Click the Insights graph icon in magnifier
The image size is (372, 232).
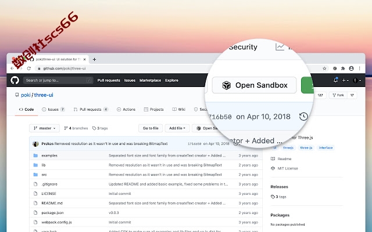click(280, 47)
